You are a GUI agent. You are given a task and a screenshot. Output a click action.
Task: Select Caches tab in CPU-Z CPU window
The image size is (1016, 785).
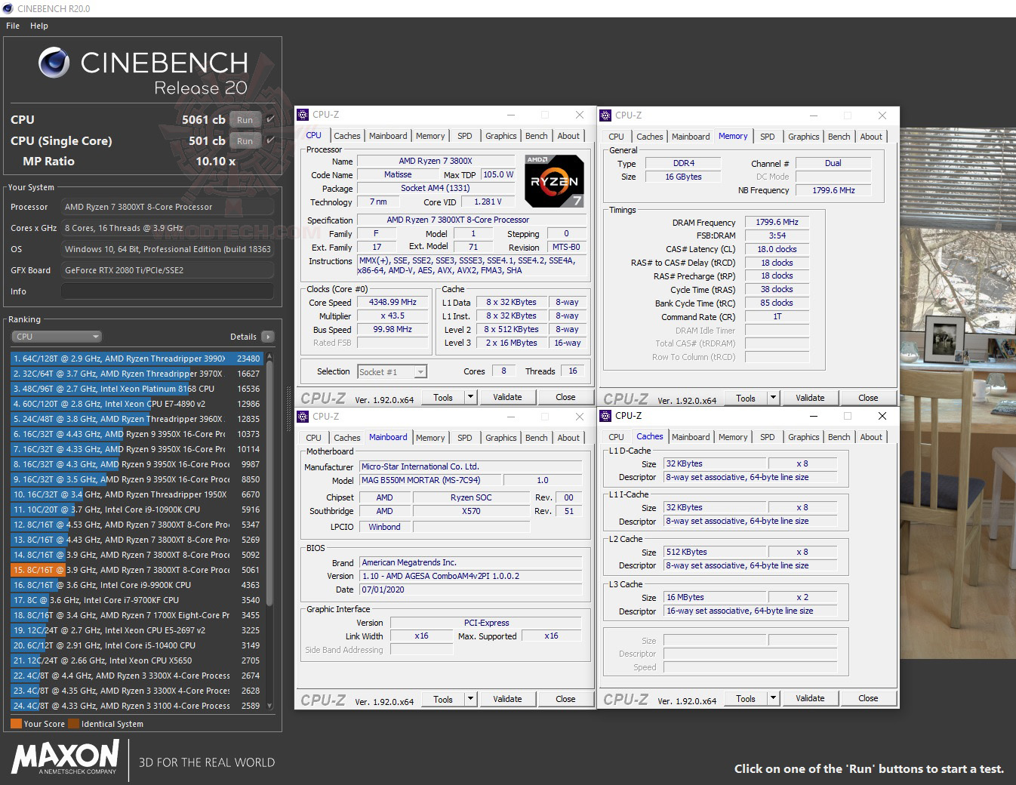[347, 136]
